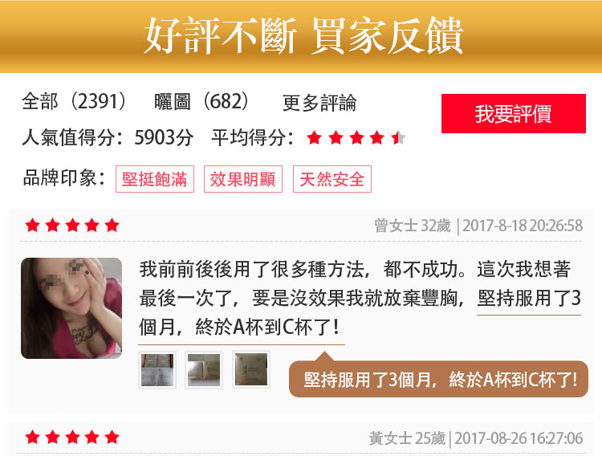Select the 天然安全 brand impression tag

(332, 179)
